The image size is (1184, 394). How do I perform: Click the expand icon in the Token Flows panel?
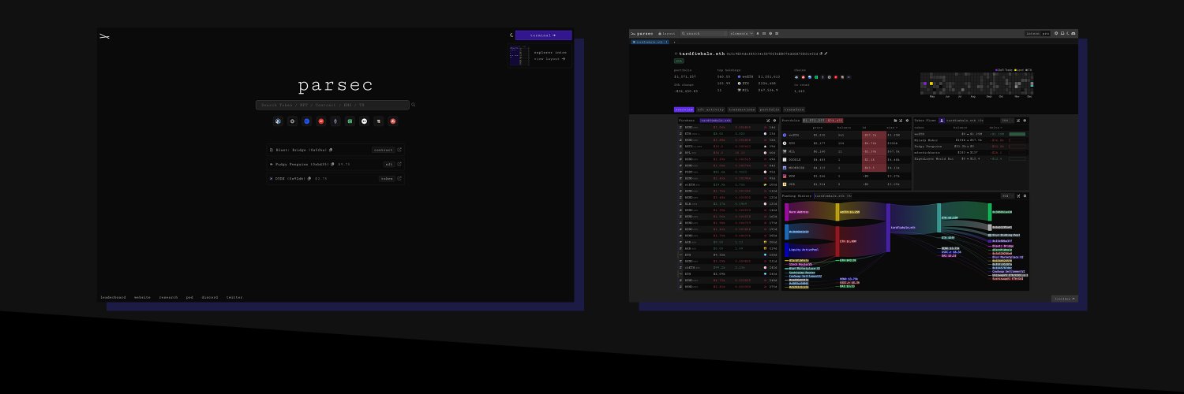tap(1018, 121)
